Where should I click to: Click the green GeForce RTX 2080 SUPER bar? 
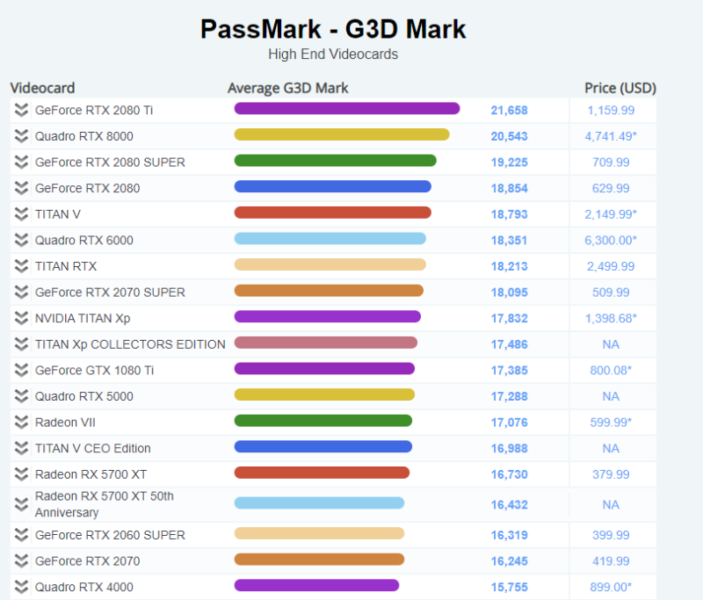pos(336,161)
